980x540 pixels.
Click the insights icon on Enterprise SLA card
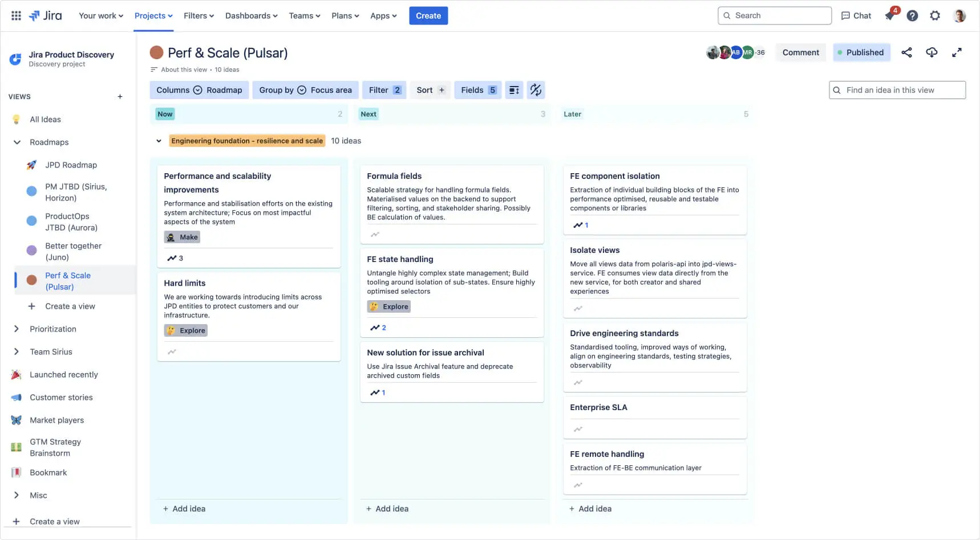(x=578, y=429)
